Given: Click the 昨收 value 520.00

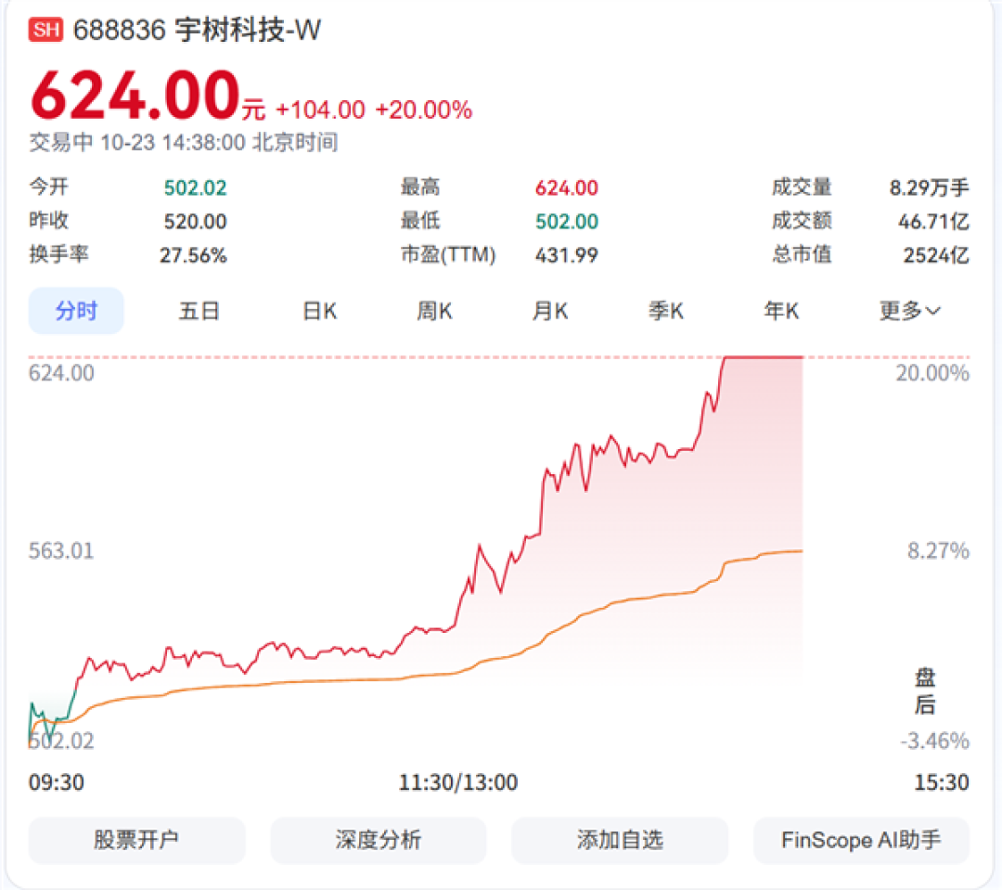Looking at the screenshot, I should [196, 222].
